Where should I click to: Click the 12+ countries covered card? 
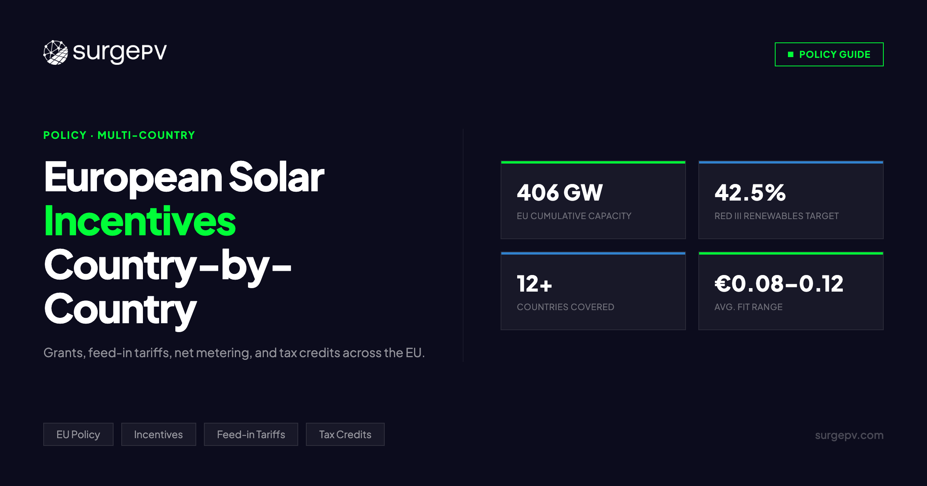(x=593, y=291)
